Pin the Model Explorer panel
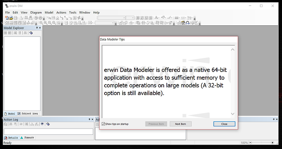Viewport: 282px width, 149px height. pyautogui.click(x=37, y=28)
